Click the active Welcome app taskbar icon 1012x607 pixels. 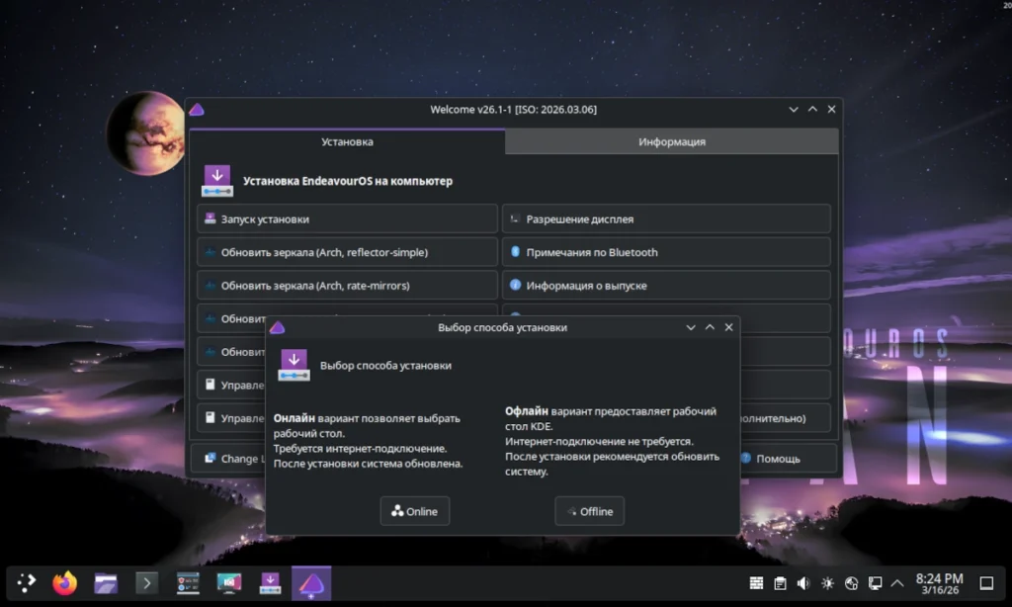point(311,583)
